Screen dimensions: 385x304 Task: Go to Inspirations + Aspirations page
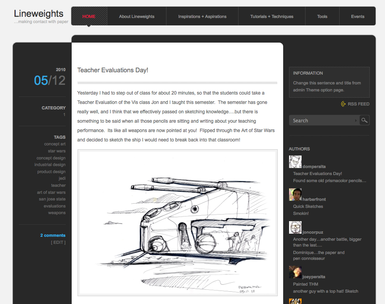pyautogui.click(x=202, y=16)
